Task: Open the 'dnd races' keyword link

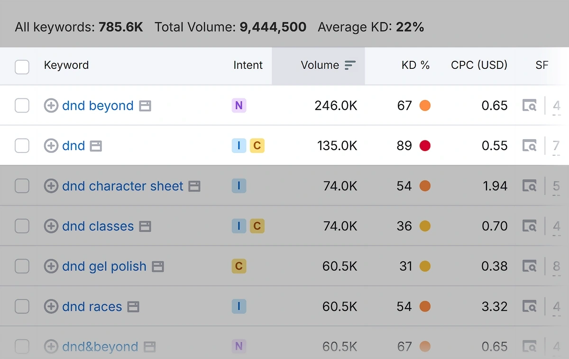Action: [92, 307]
